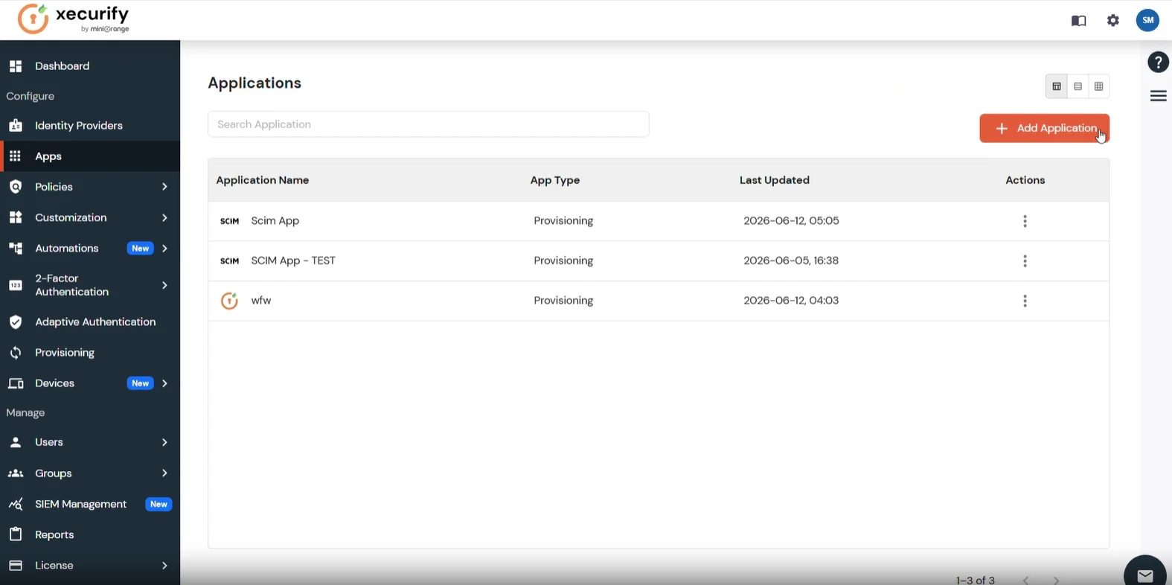Go to next page arrow
Screen dimensions: 1172x585
pyautogui.click(x=1056, y=580)
